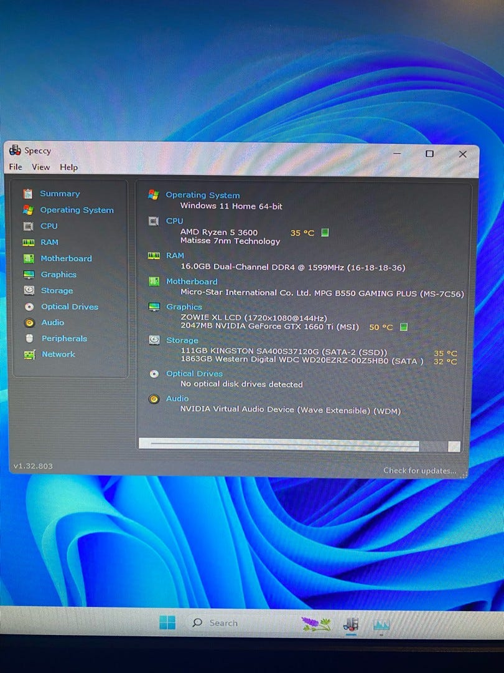Click the Audio speaker icon in sidebar
This screenshot has height=673, width=504.
click(x=30, y=323)
